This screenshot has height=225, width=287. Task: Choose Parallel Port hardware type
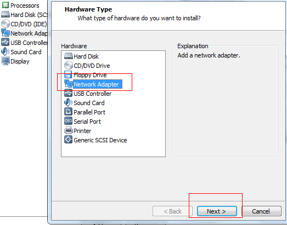(x=89, y=112)
